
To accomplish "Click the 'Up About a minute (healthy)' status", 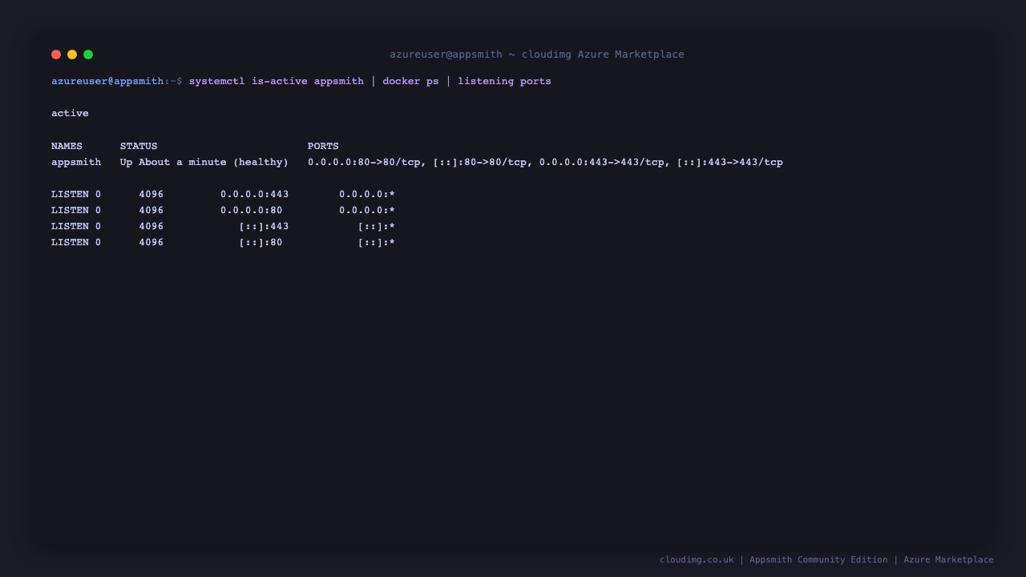I will pos(204,163).
